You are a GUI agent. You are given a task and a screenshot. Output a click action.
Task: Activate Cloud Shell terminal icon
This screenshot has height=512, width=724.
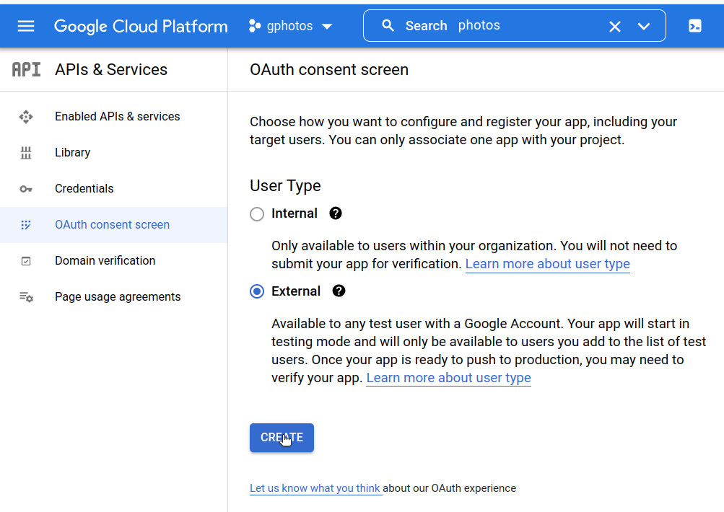[x=694, y=26]
